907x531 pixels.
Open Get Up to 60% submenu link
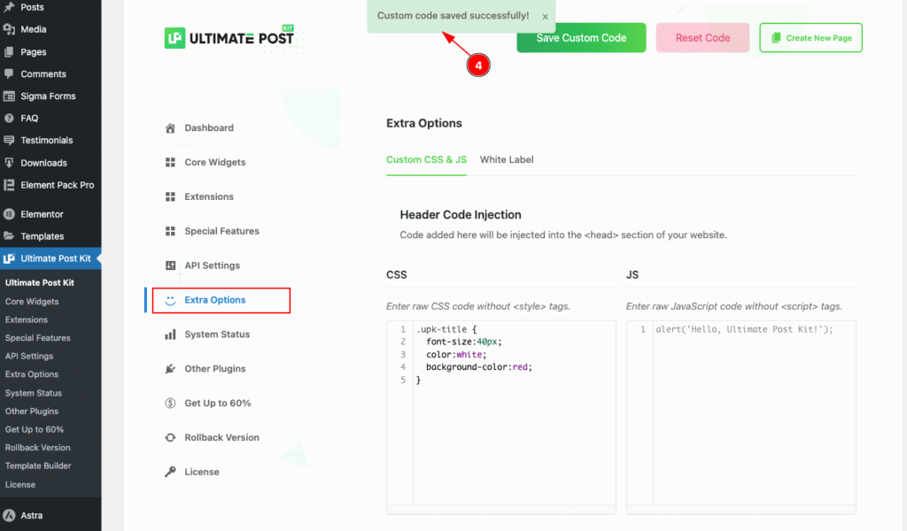coord(35,429)
